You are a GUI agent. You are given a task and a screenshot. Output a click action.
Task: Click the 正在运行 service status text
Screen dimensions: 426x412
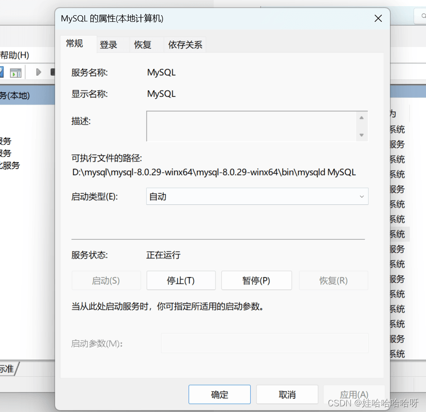(x=163, y=255)
